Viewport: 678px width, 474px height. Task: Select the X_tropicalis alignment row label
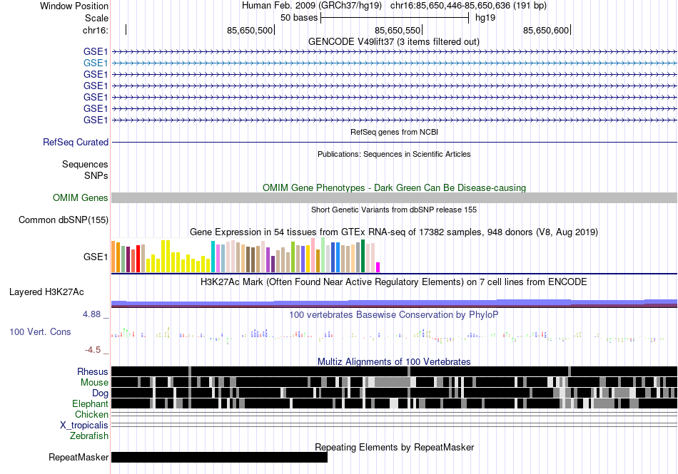(84, 426)
